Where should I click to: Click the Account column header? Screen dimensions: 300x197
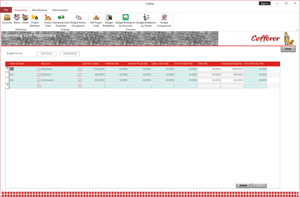point(46,64)
